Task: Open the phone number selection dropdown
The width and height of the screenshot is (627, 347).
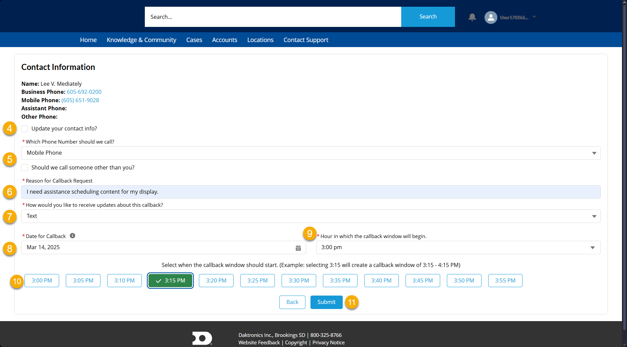Action: tap(310, 153)
